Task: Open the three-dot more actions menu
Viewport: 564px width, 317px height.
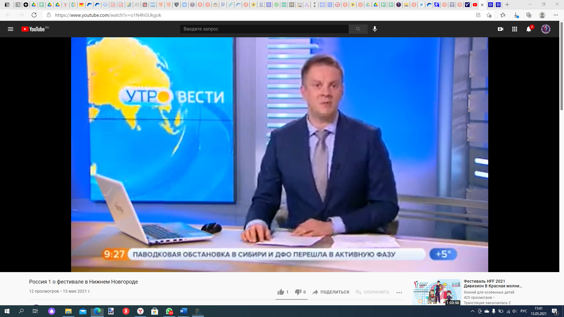Action: click(399, 292)
